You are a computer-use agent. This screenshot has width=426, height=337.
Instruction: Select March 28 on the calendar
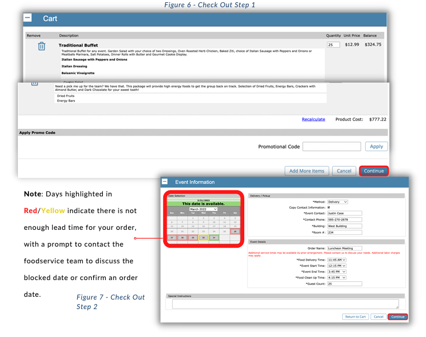[182, 238]
